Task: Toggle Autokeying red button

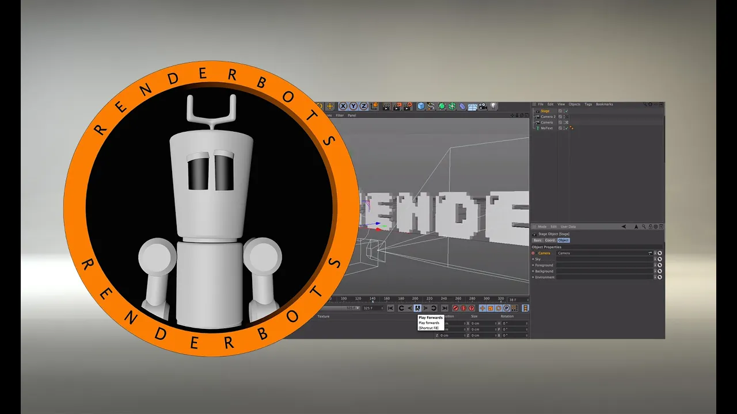Action: [x=464, y=308]
